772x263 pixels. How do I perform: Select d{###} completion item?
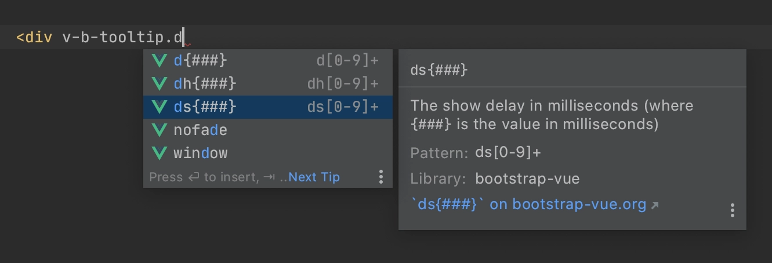tap(268, 61)
